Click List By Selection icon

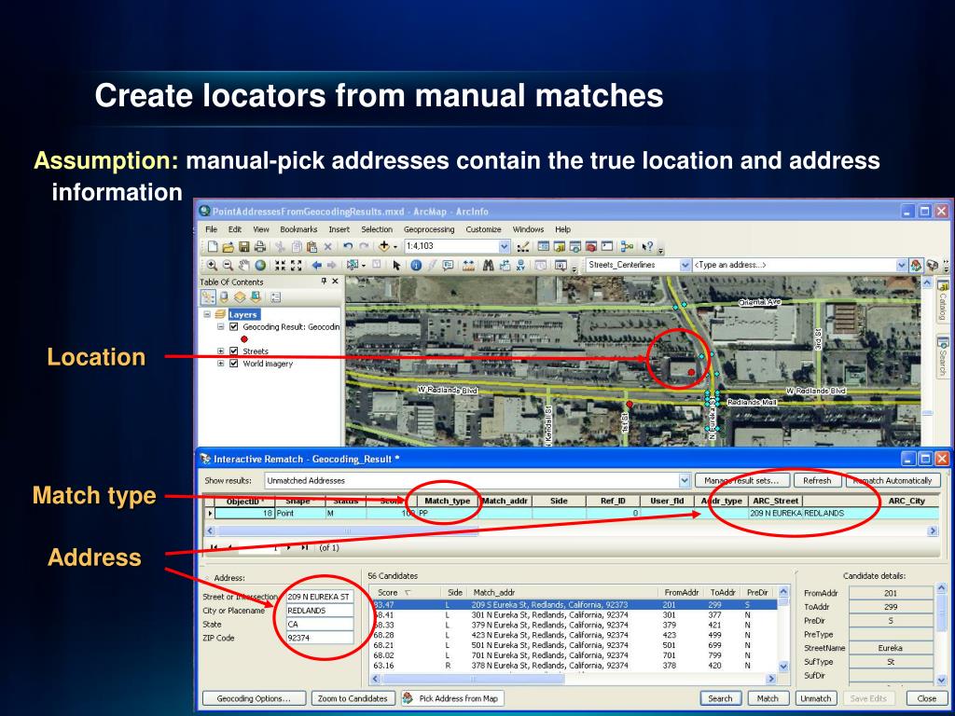click(x=256, y=297)
